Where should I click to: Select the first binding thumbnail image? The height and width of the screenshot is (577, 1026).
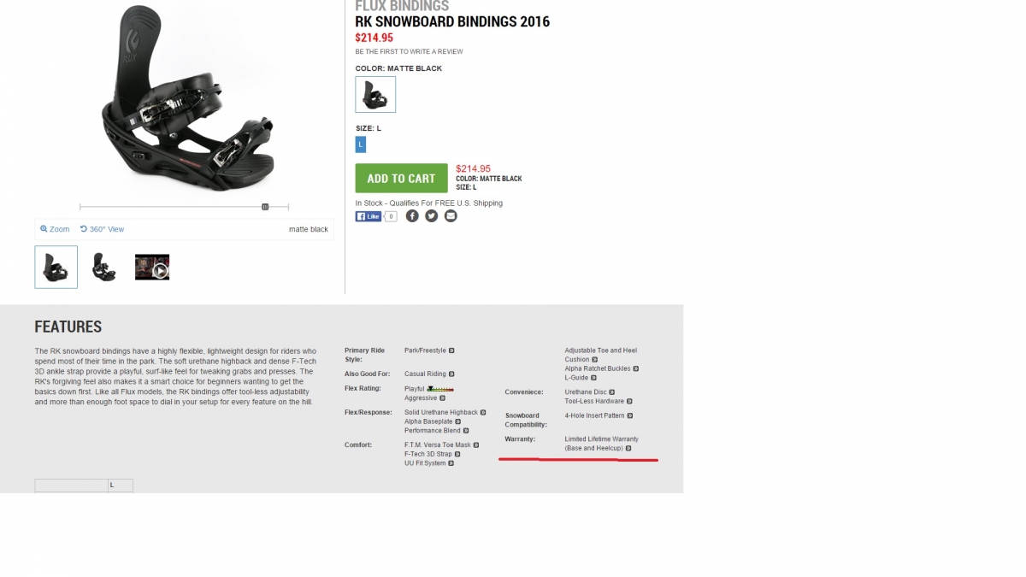point(56,267)
